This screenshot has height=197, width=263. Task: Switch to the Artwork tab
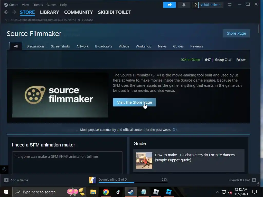[x=82, y=46]
